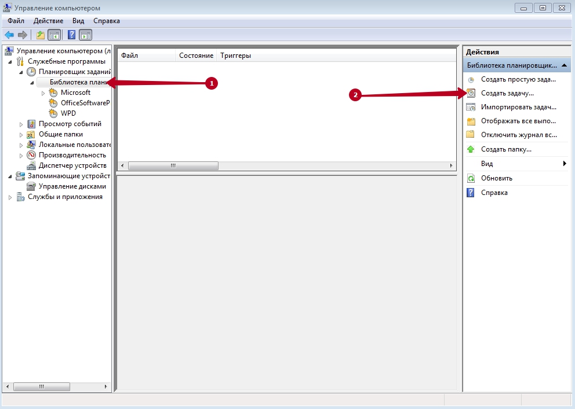Image resolution: width=575 pixels, height=409 pixels.
Task: Toggle the Action pane toolbar icon
Action: coord(85,35)
